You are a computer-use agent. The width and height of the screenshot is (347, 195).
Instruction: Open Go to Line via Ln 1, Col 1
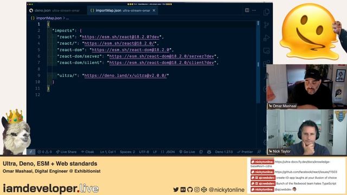coord(108,152)
